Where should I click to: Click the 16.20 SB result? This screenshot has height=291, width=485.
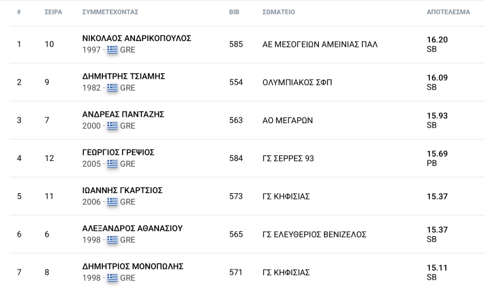438,44
